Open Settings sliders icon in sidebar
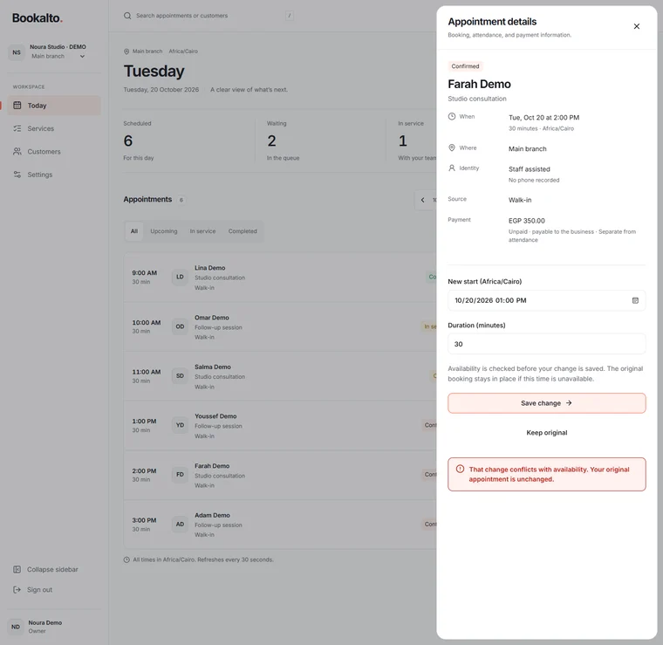 tap(17, 175)
